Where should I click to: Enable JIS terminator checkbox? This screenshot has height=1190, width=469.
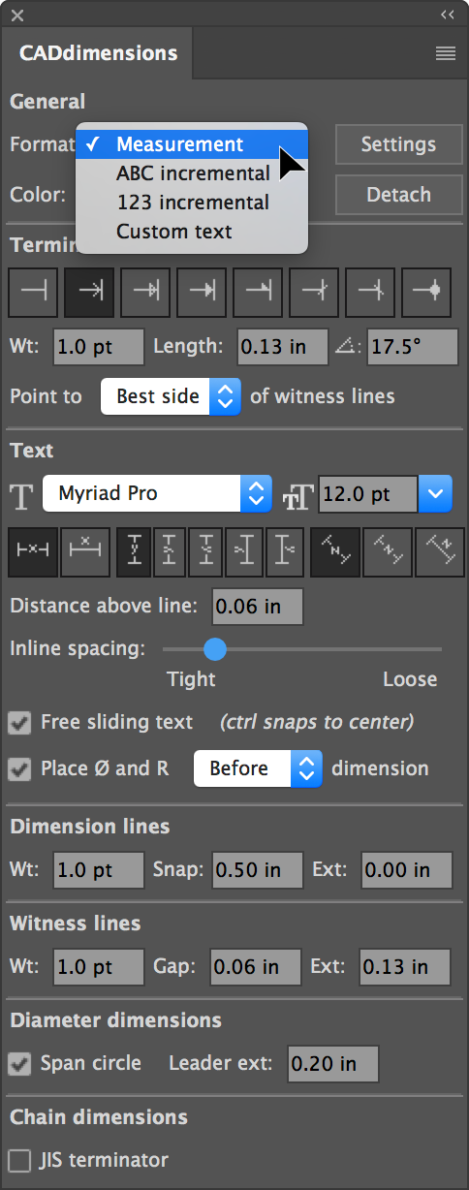click(18, 1160)
